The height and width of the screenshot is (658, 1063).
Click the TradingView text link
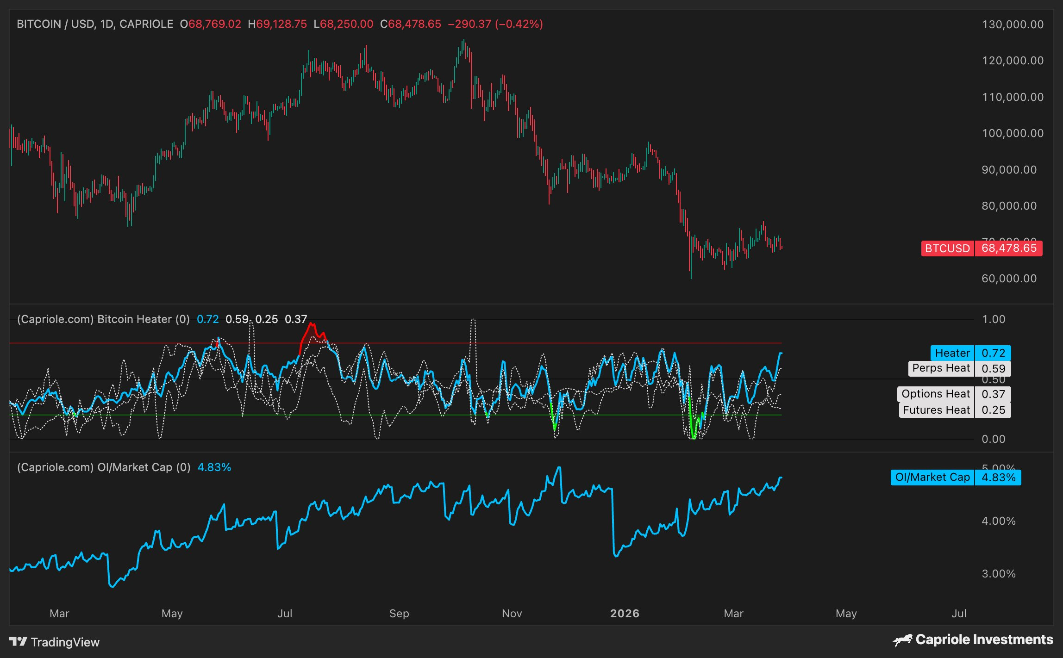[x=65, y=642]
